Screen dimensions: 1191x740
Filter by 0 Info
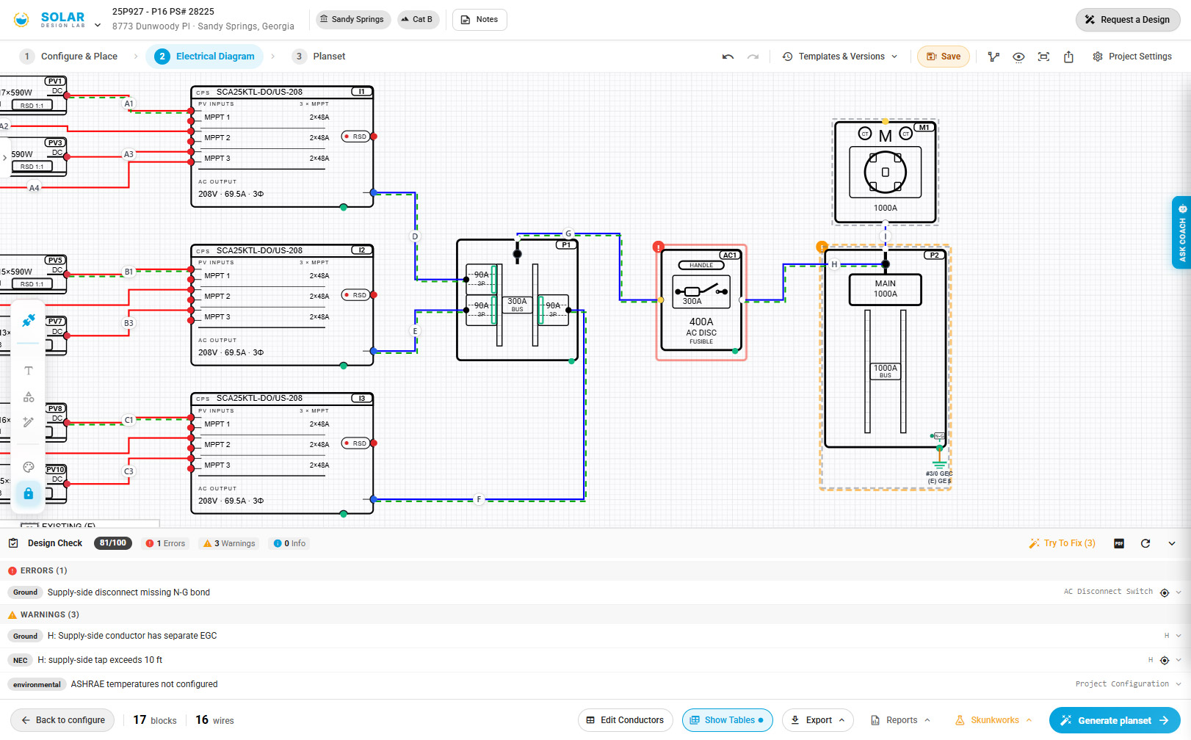[289, 543]
